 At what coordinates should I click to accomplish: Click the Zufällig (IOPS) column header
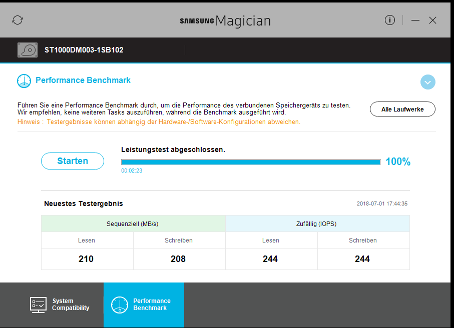click(x=317, y=223)
